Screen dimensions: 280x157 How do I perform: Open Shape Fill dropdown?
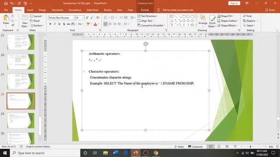tap(225, 16)
